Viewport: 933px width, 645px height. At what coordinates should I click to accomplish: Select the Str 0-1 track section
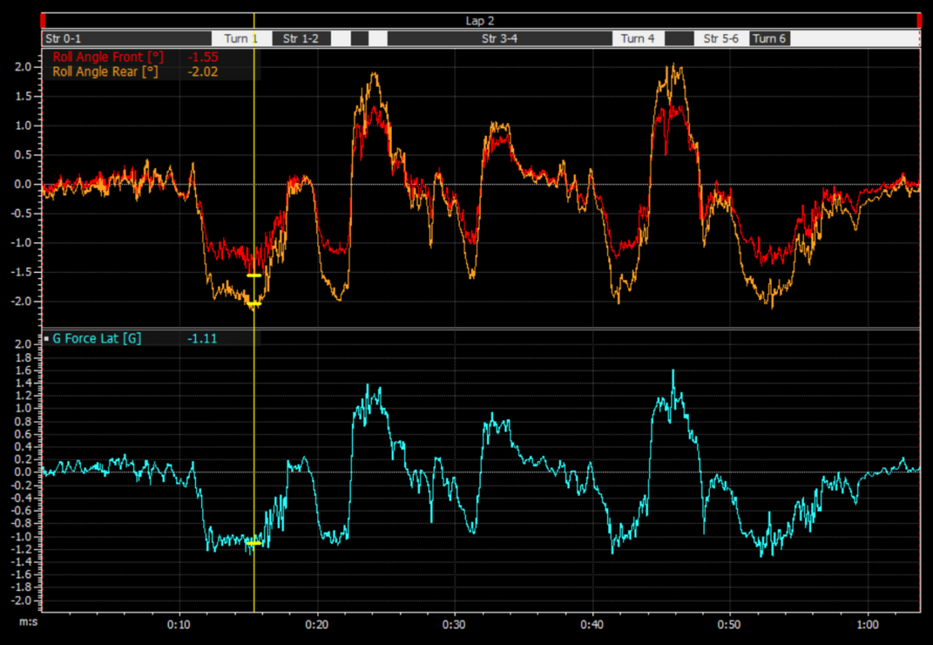(x=127, y=39)
